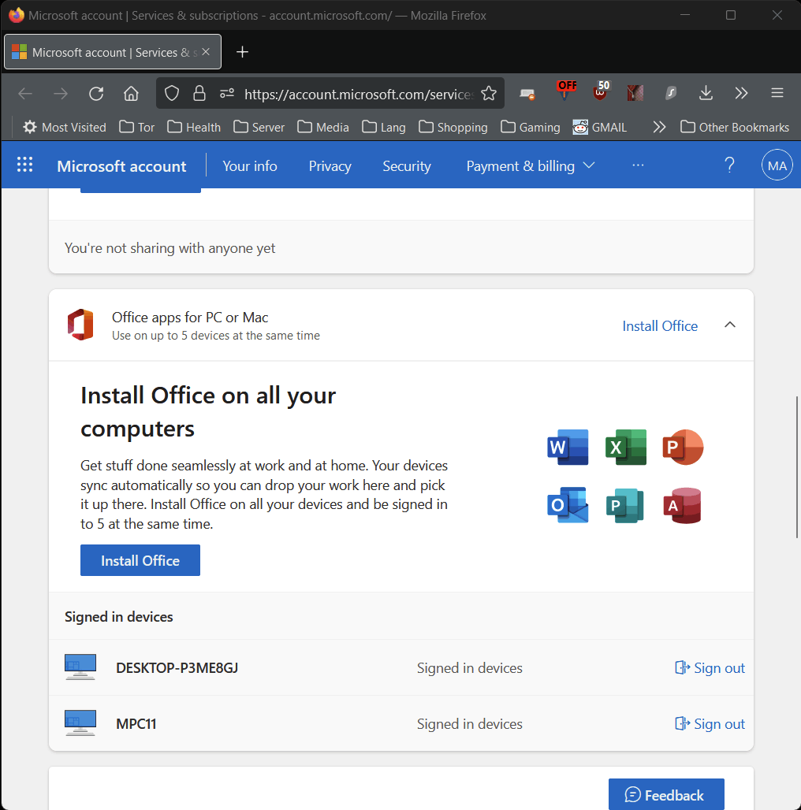Screen dimensions: 801x810
Task: Click the MPC11 computer icon
Action: tap(80, 723)
